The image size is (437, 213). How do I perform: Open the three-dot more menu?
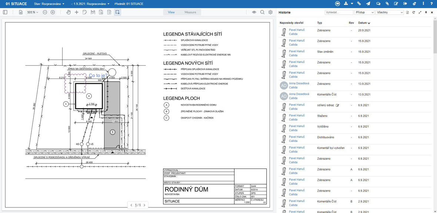coord(423,4)
